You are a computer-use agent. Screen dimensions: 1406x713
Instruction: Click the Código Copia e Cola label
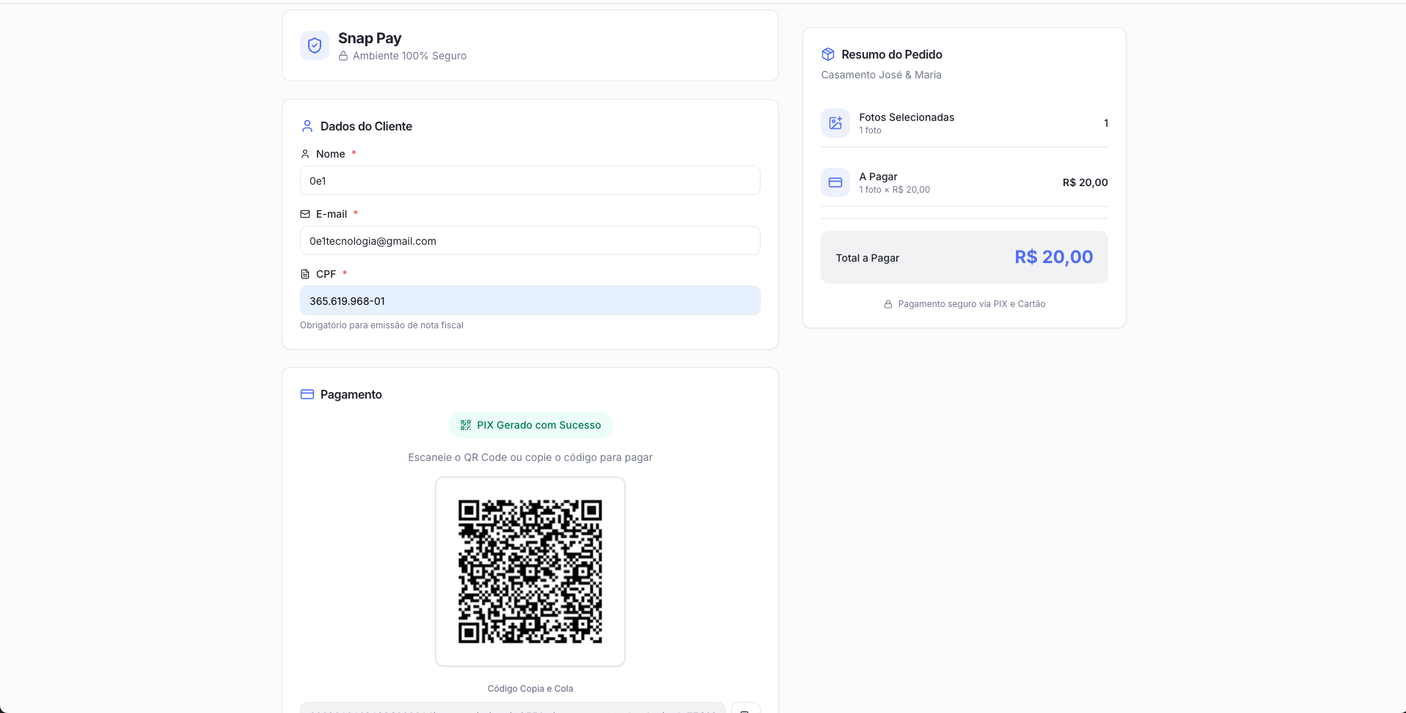(530, 689)
